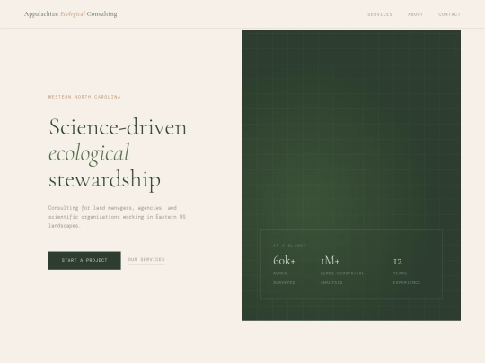Viewport: 485px width, 363px height.
Task: Click the '1M+' statistic
Action: point(330,261)
